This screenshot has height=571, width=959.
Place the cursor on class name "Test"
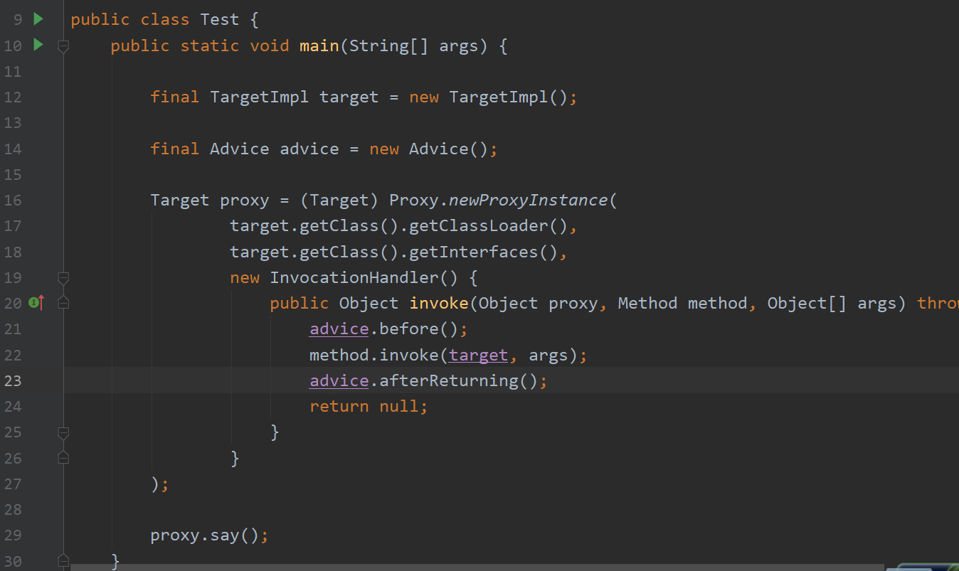pyautogui.click(x=220, y=19)
